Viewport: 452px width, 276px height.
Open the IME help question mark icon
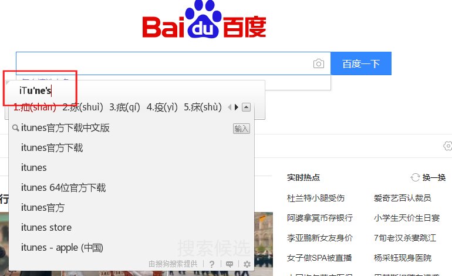click(212, 264)
